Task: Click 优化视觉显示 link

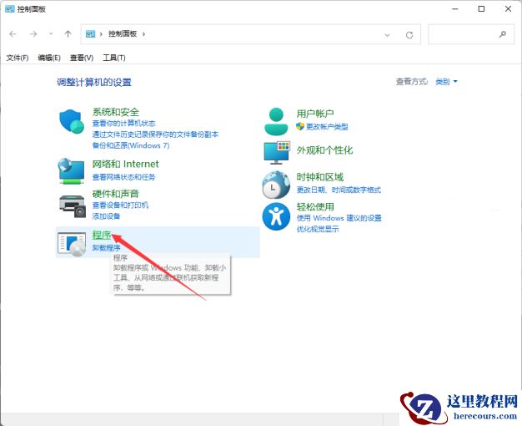Action: [x=318, y=229]
